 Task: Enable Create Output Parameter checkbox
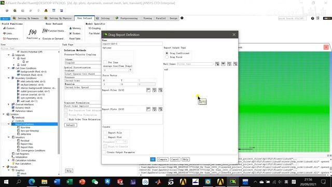click(104, 152)
